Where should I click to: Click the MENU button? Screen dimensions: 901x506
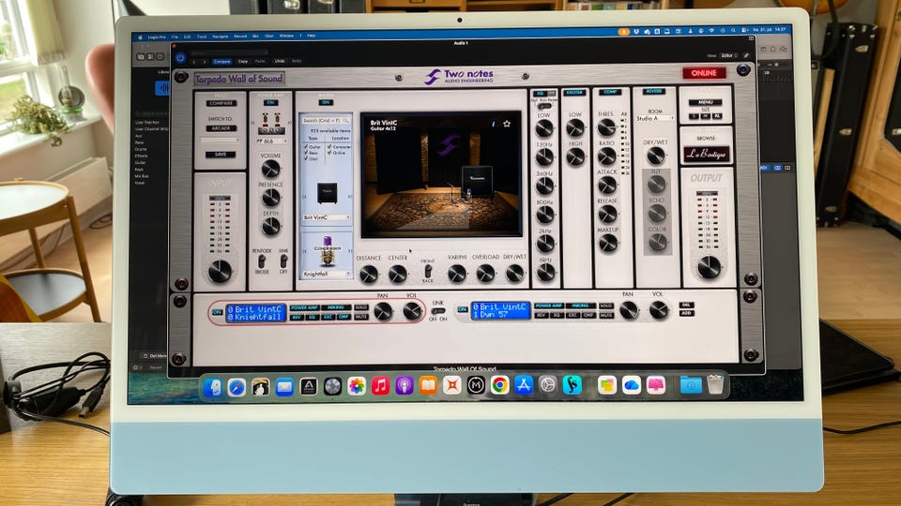706,102
